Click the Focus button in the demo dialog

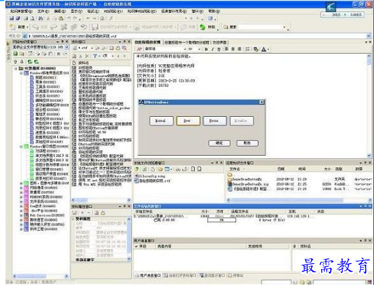pos(214,121)
